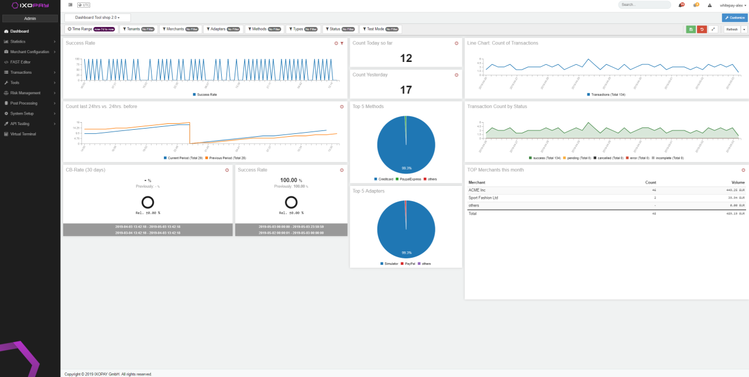
Task: Click the blue Customize button
Action: point(734,18)
